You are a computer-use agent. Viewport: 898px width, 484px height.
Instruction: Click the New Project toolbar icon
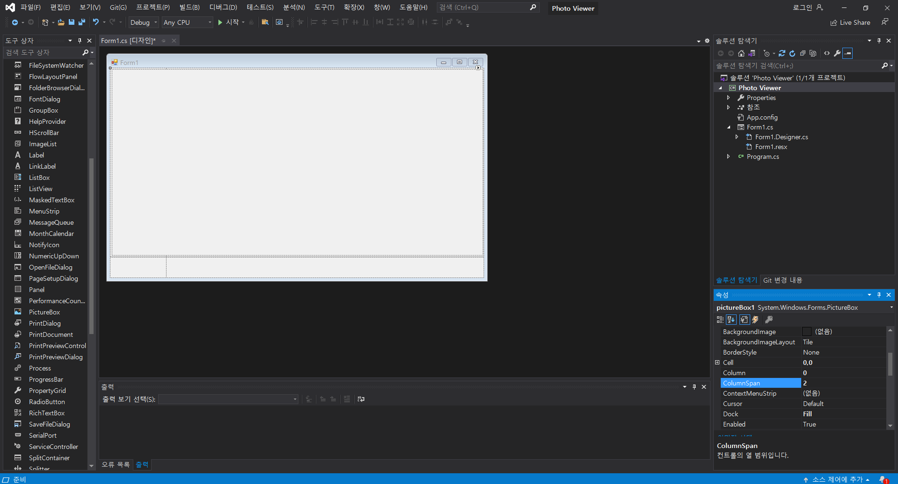click(x=45, y=22)
